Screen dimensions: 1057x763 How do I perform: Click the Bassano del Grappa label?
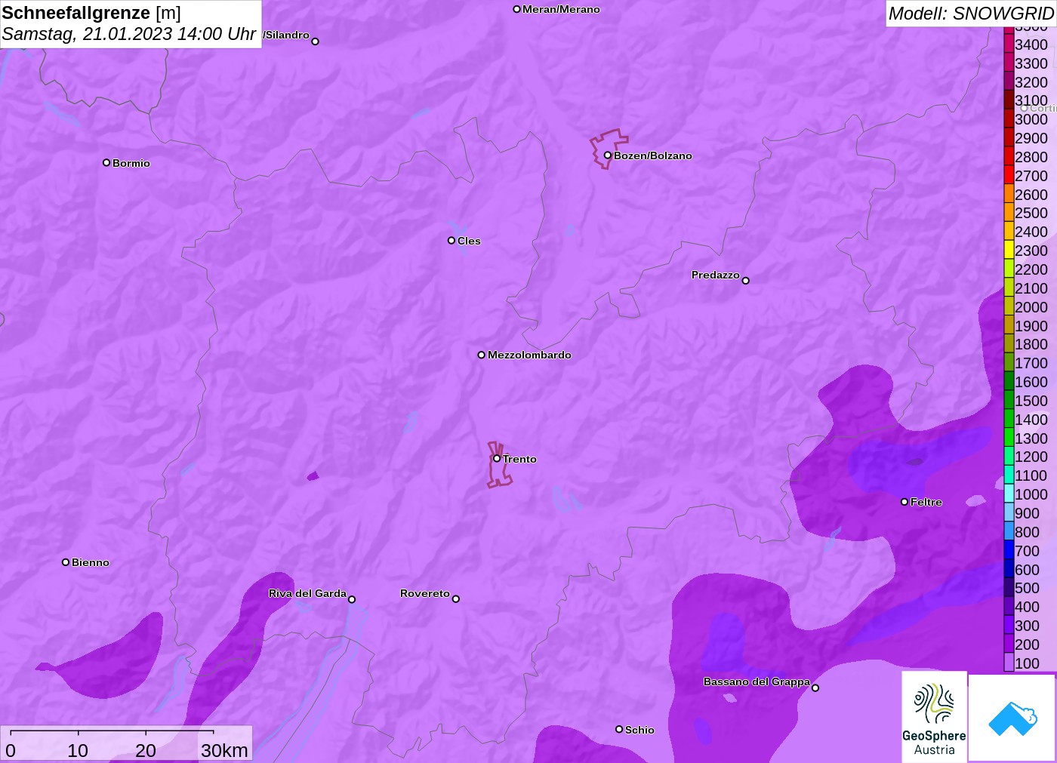(757, 681)
